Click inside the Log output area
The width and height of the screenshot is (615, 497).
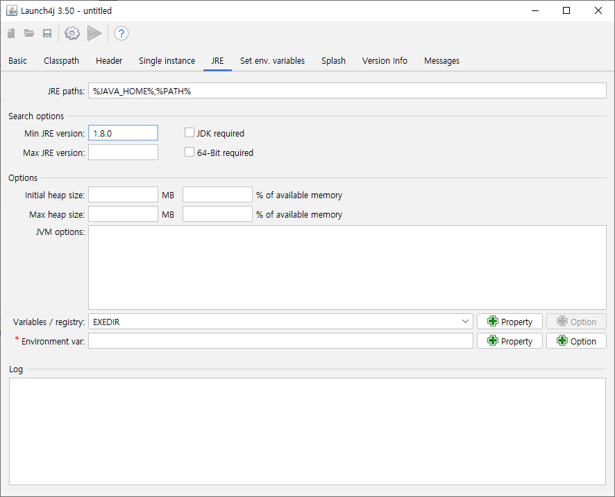[x=307, y=431]
